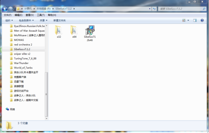
Task: Open the 组织 dropdown menu
Action: [x=9, y=21]
